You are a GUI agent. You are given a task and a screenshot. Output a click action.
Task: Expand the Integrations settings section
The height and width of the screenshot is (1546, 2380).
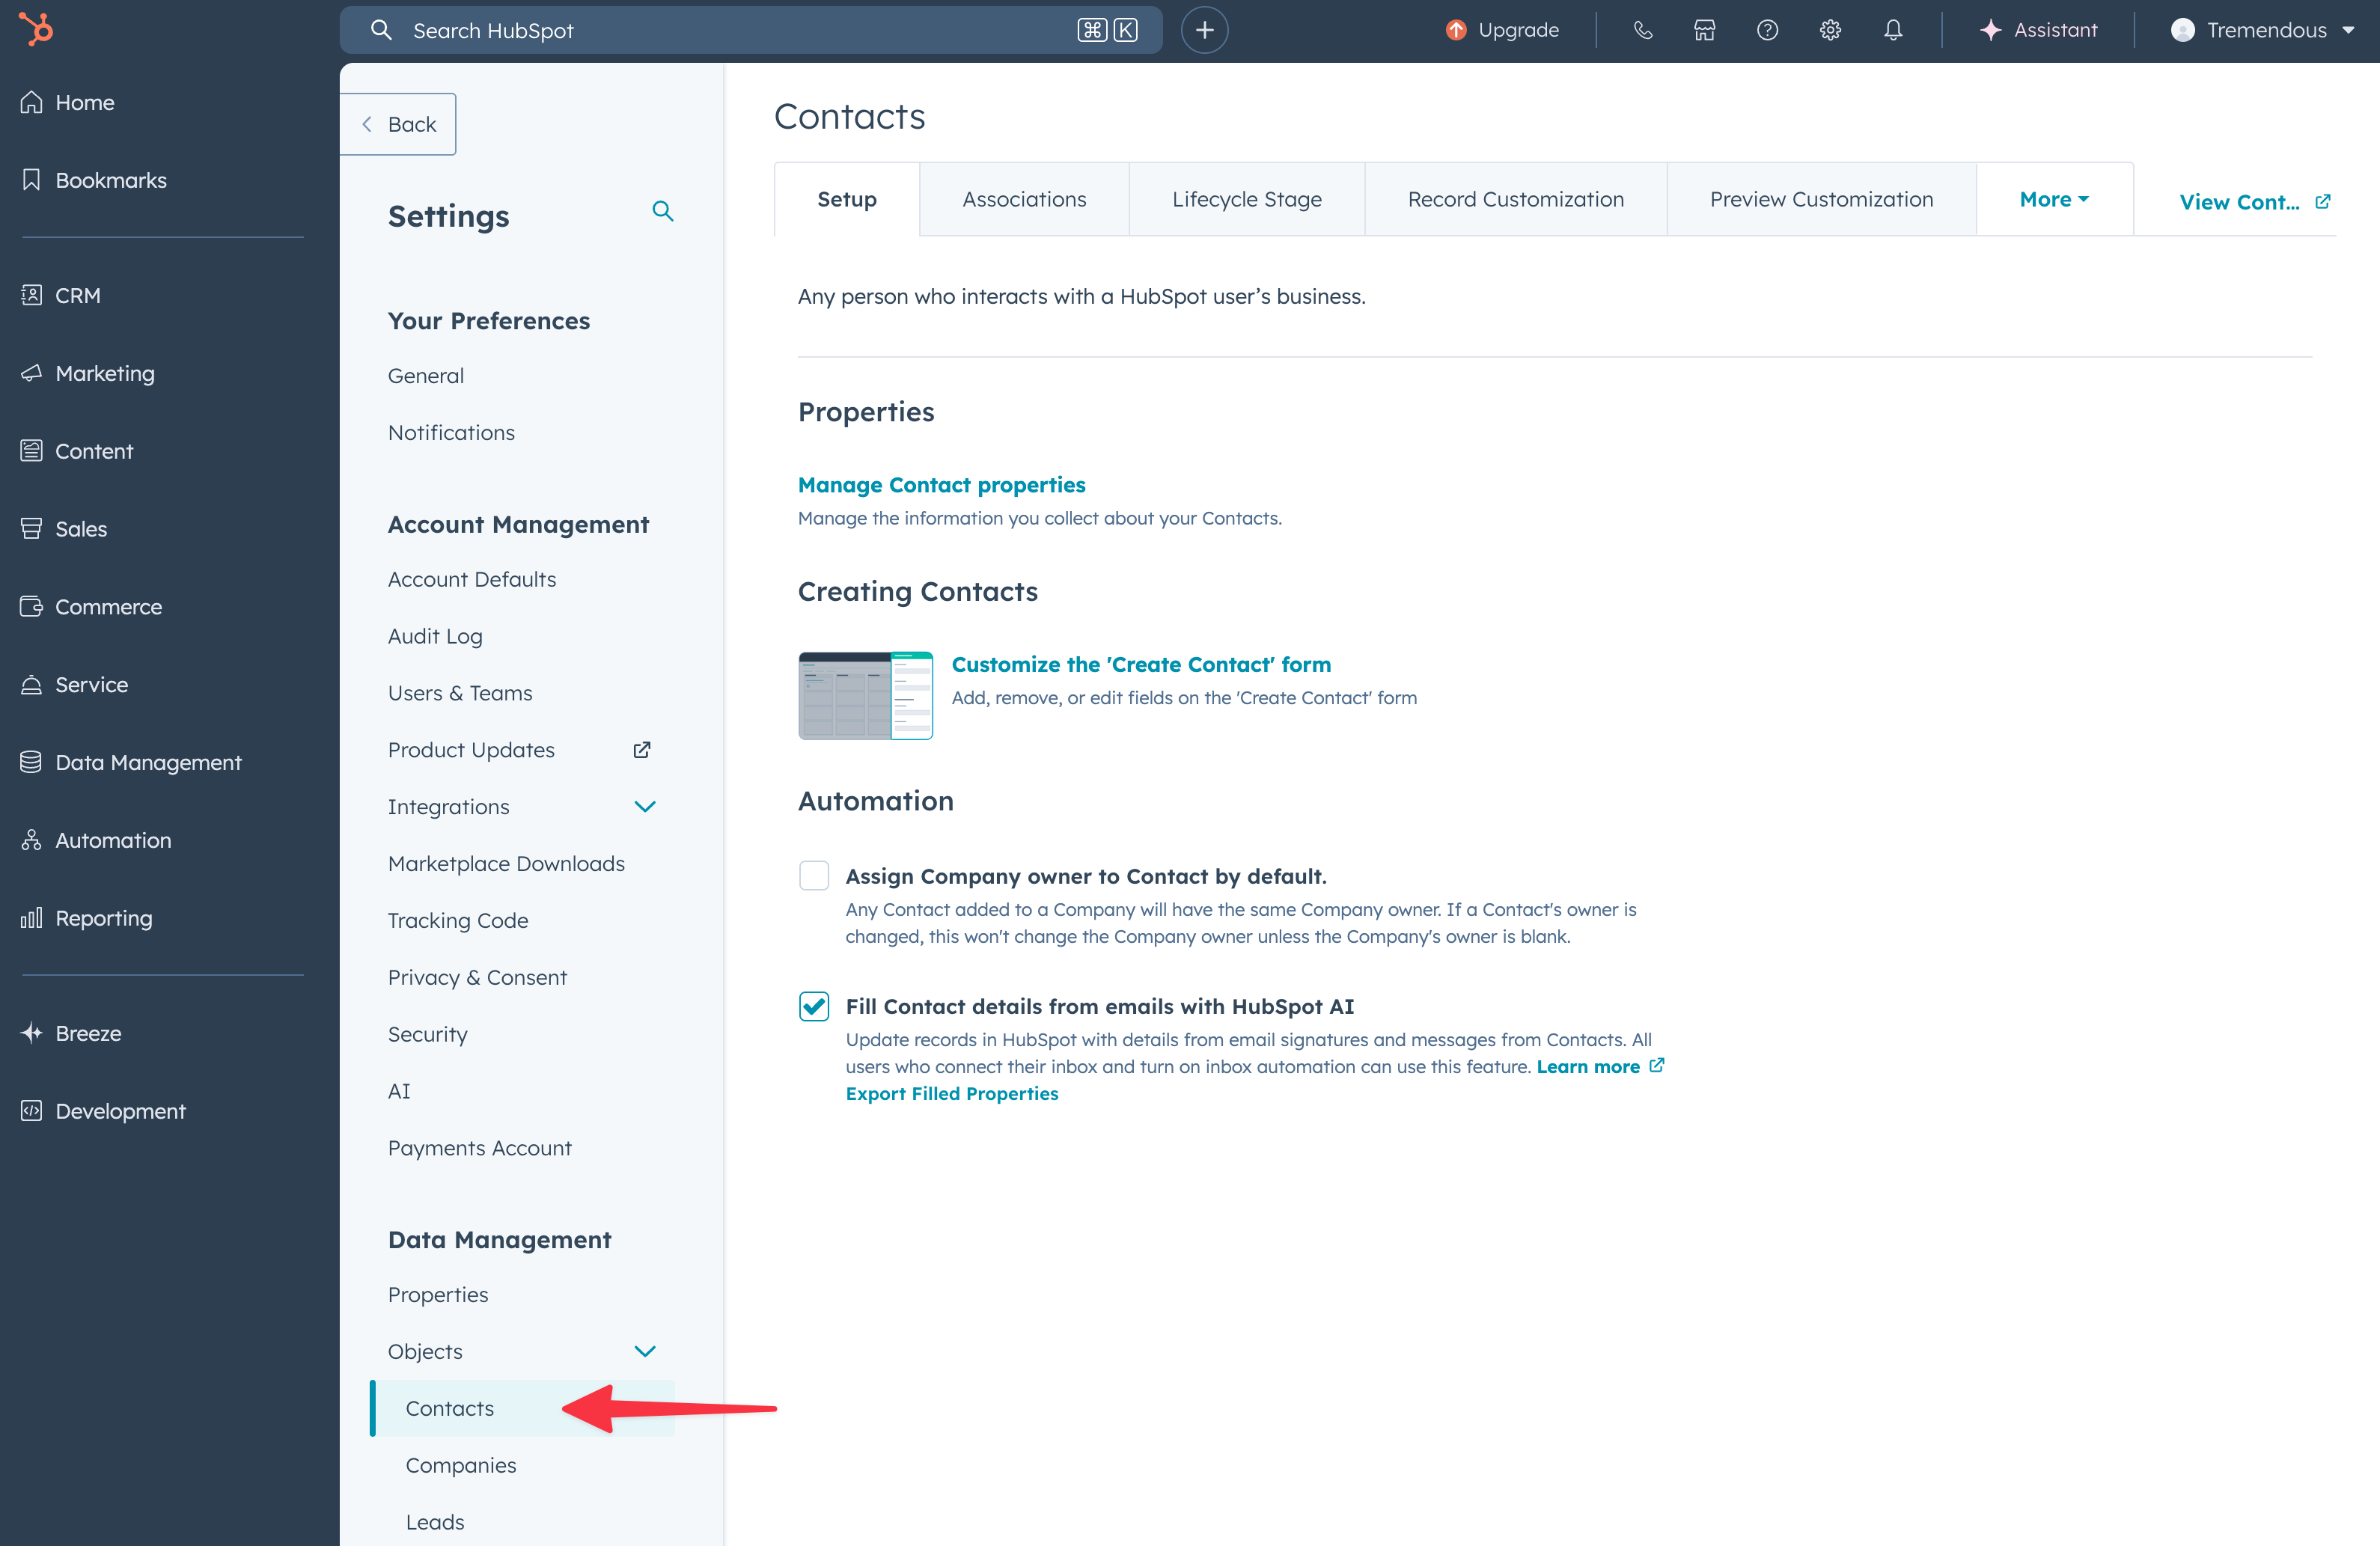645,806
